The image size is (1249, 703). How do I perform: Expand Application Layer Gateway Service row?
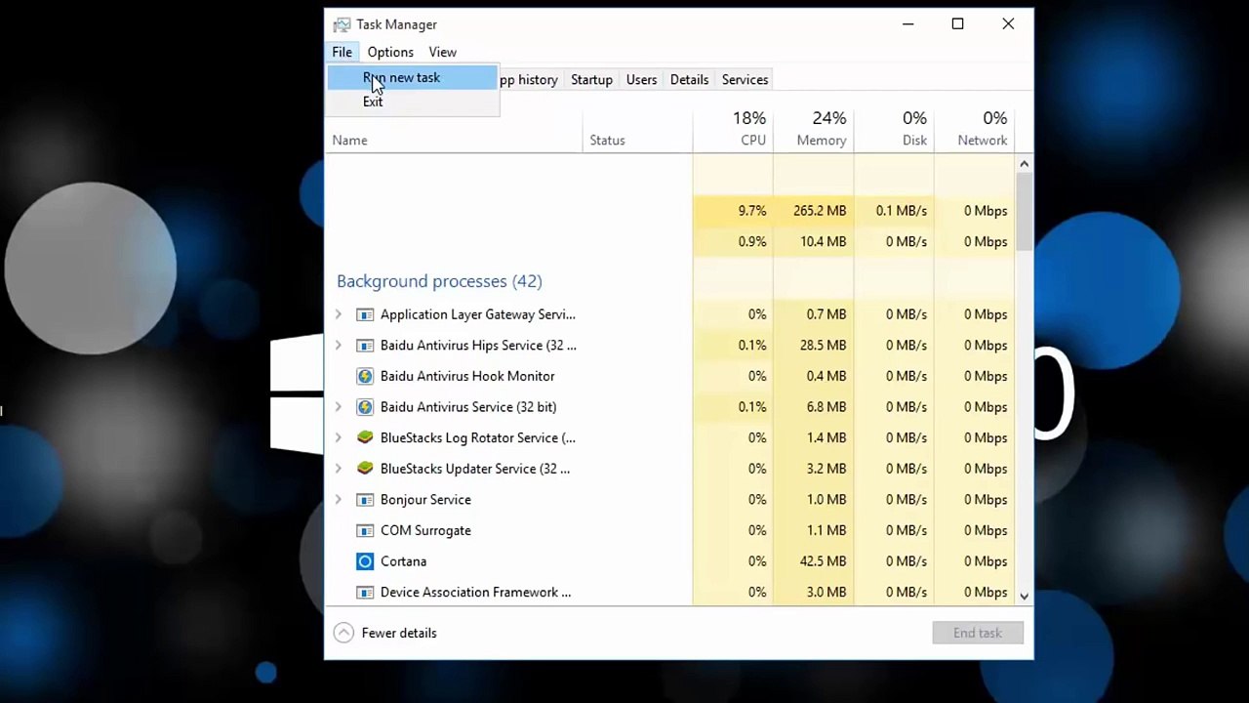point(339,314)
